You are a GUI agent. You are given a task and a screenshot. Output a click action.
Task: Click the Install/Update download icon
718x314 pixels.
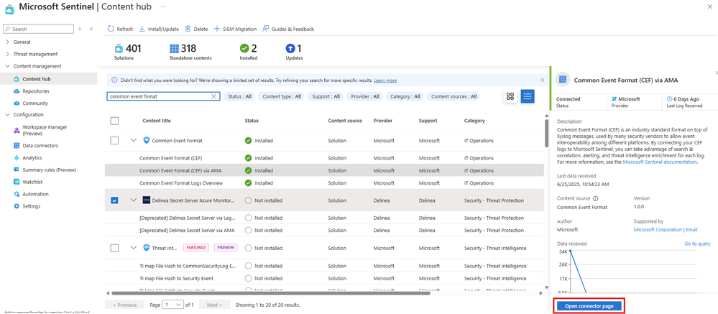point(142,29)
